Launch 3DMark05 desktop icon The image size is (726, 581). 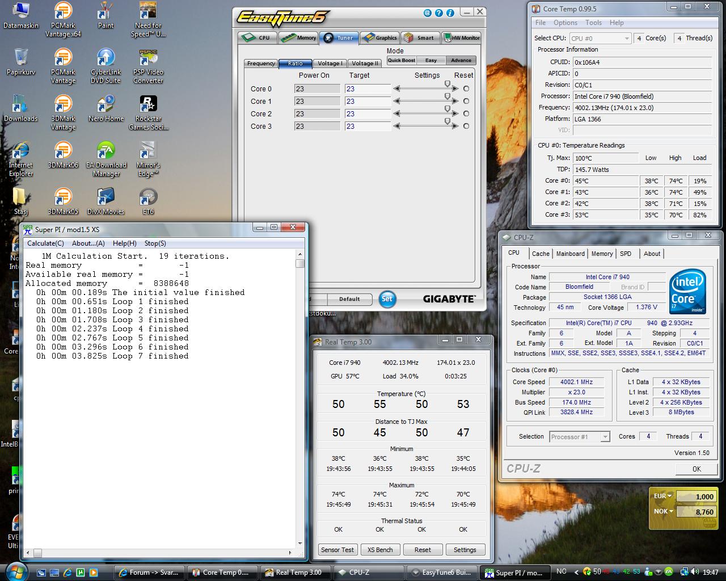[63, 201]
